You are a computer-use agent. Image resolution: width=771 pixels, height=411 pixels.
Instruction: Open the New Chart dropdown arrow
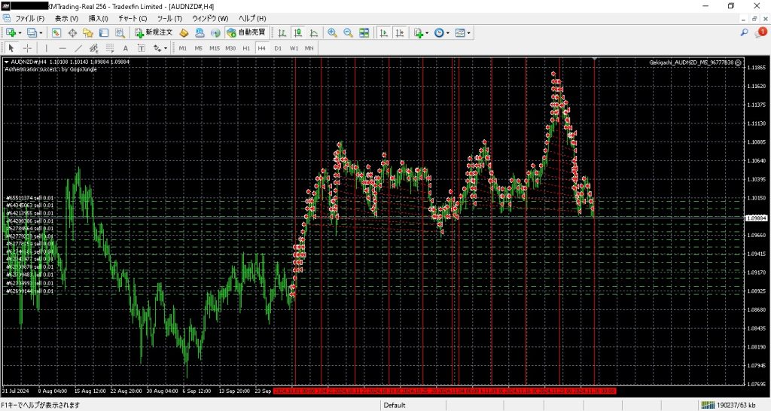point(20,32)
